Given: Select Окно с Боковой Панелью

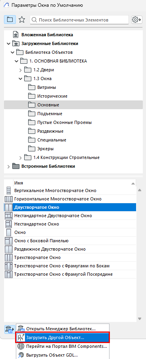Looking at the screenshot, I should (x=41, y=241).
